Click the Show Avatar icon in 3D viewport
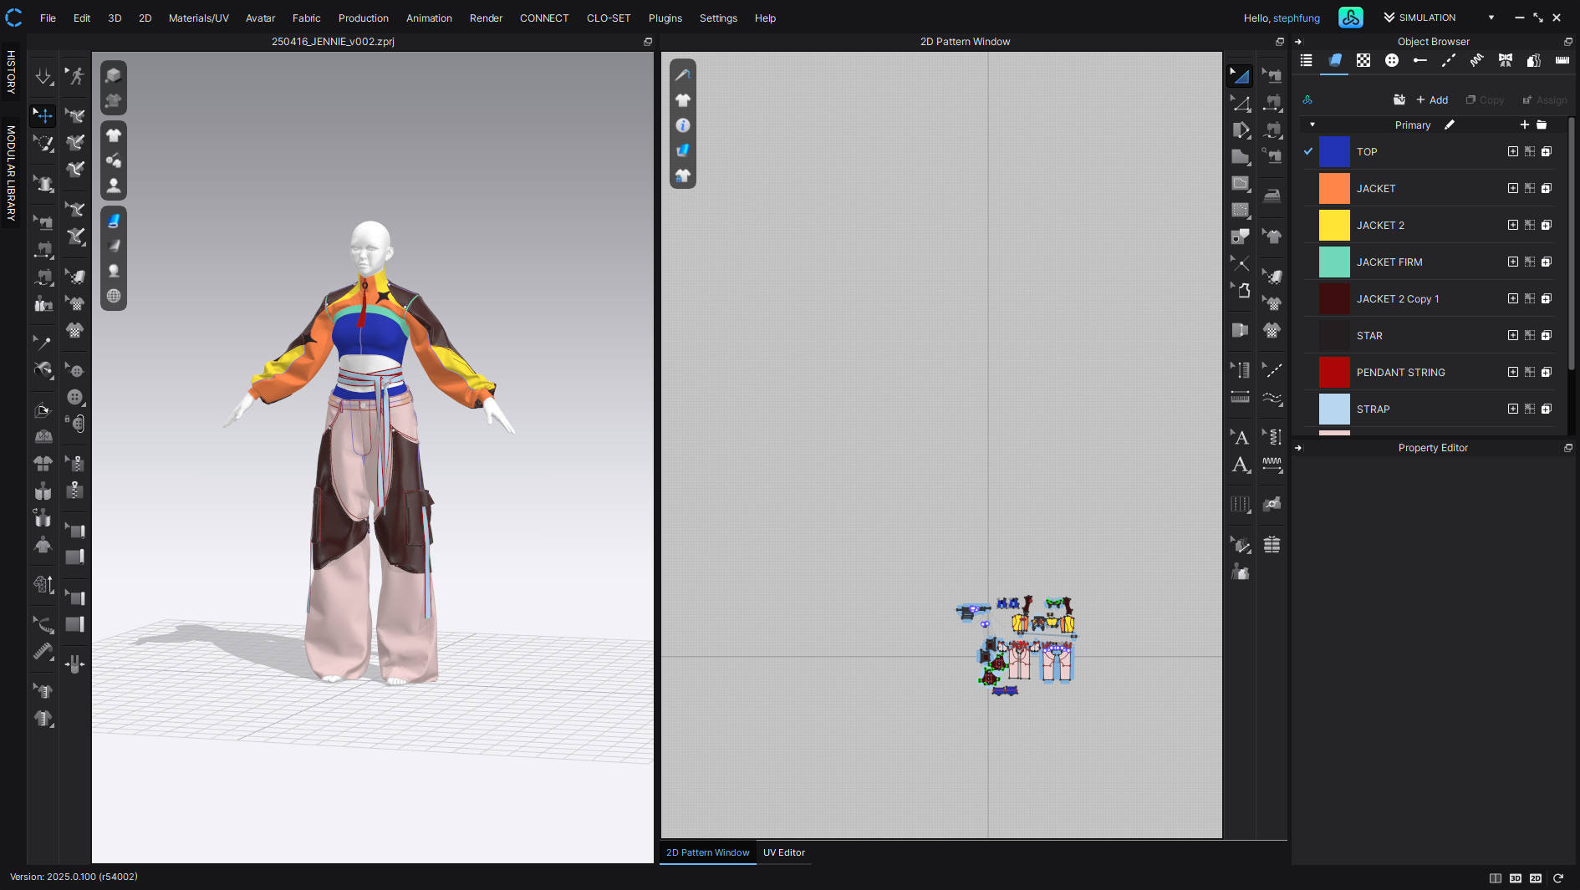1580x890 pixels. (114, 186)
